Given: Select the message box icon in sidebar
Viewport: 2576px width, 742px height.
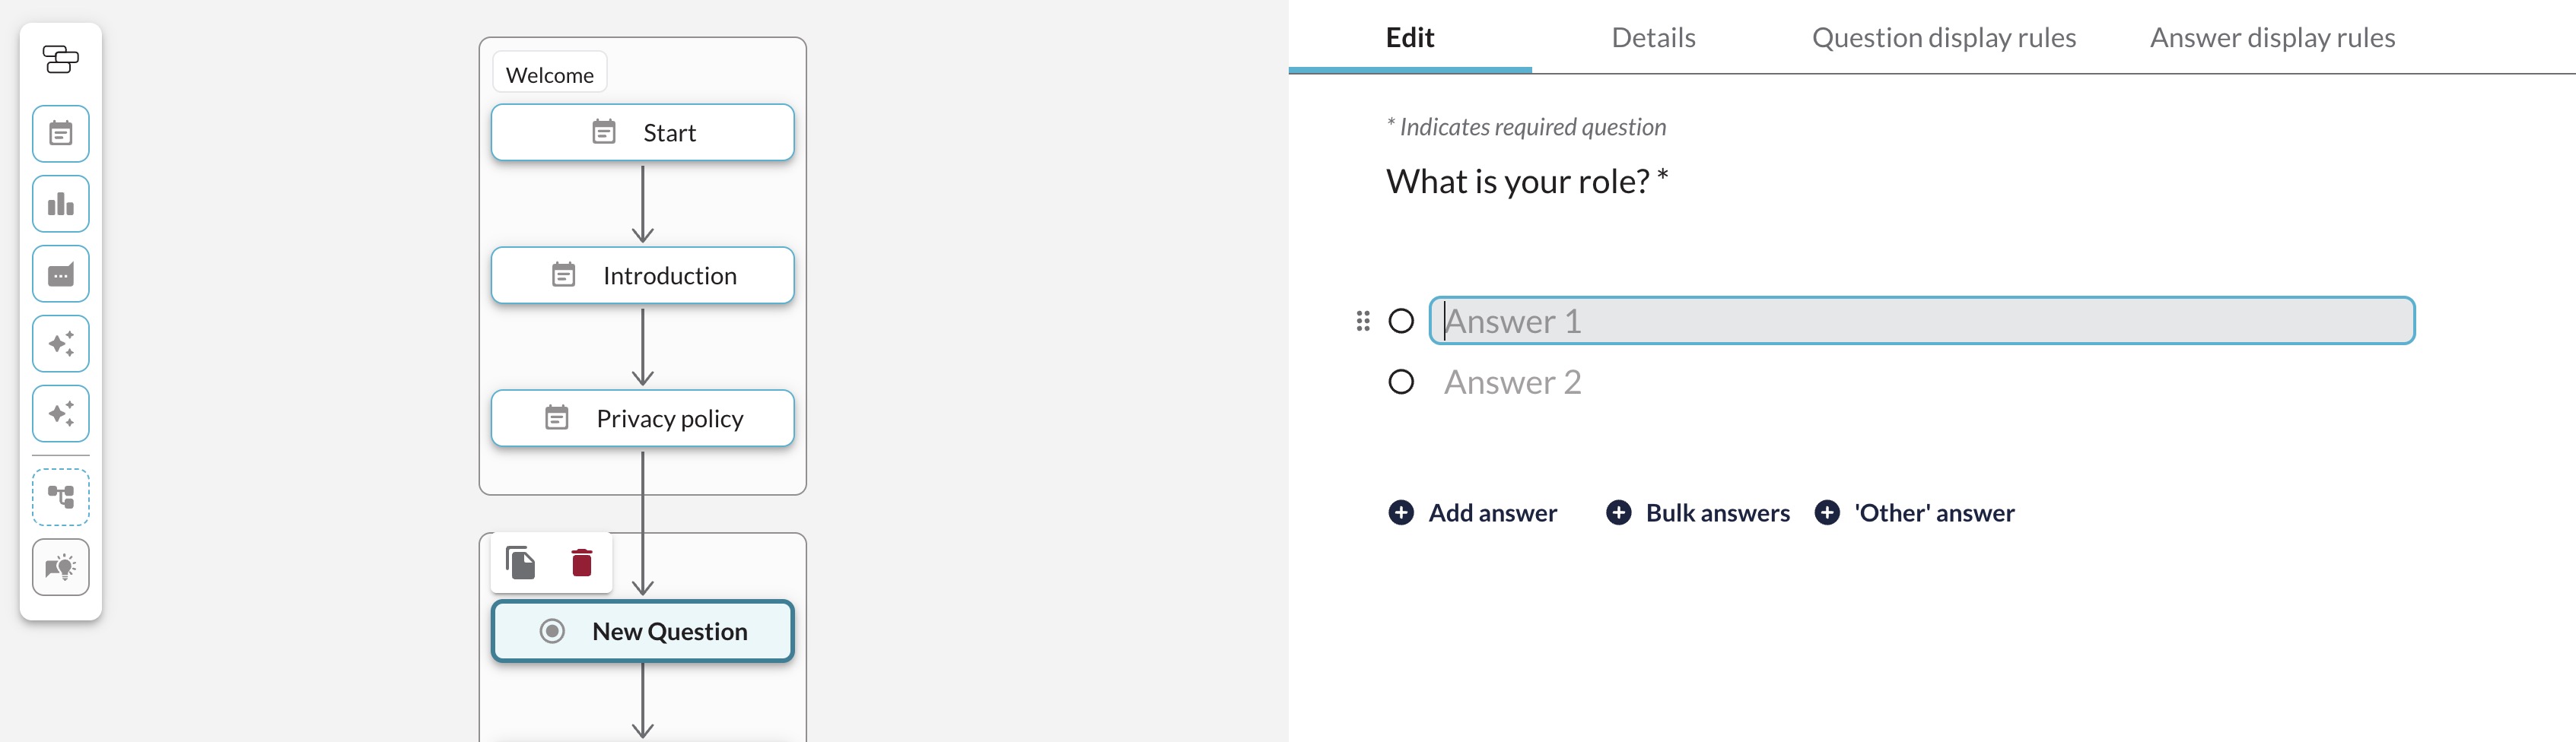Looking at the screenshot, I should [61, 274].
